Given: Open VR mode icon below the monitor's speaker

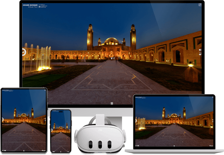Looking at the screenshot, I should (x=200, y=54).
